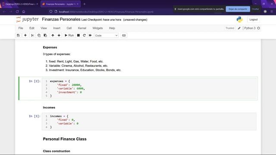Interrupt the kernel with stop icon
The width and height of the screenshot is (276, 155).
(78, 35)
